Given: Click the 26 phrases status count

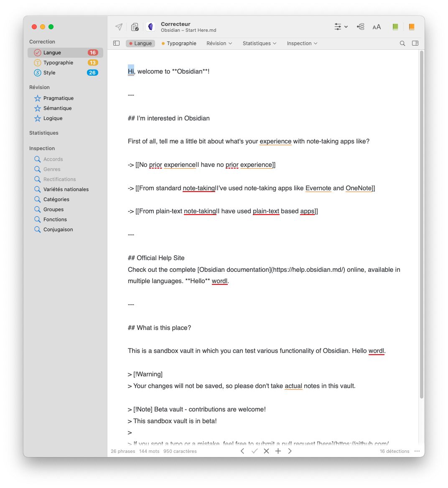Looking at the screenshot, I should 123,451.
